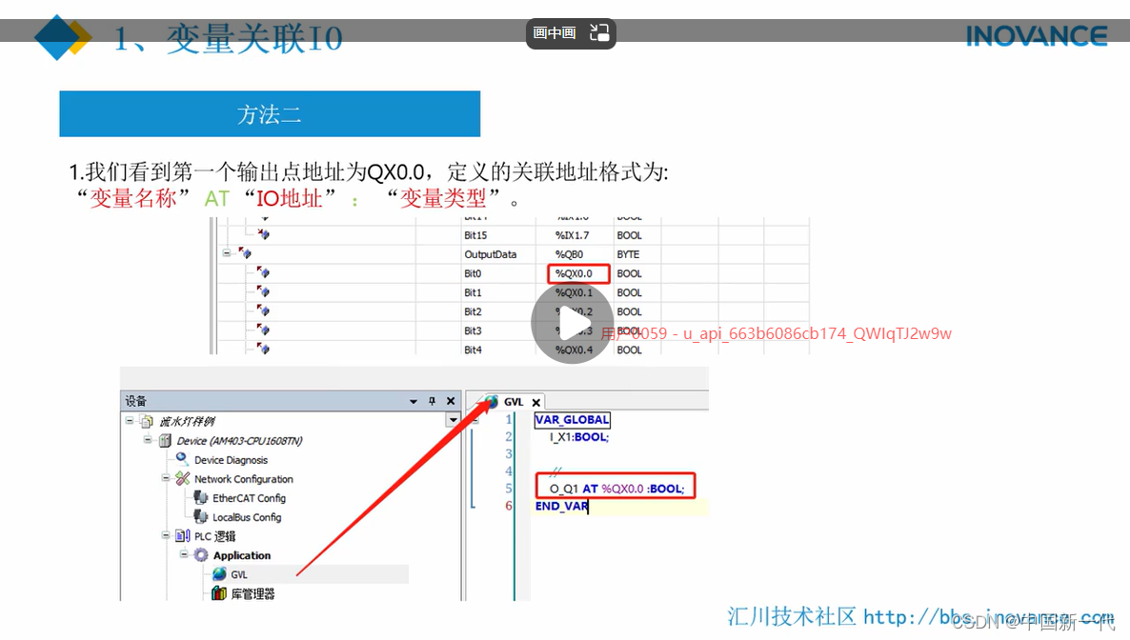The width and height of the screenshot is (1130, 640).
Task: Open 库管理器 tree item
Action: pos(252,594)
